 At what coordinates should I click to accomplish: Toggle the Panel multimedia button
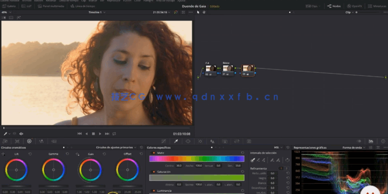coord(51,6)
